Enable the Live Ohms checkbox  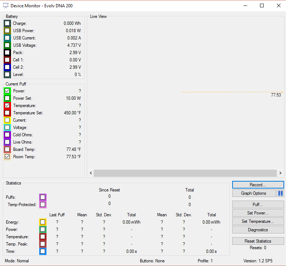[7, 142]
